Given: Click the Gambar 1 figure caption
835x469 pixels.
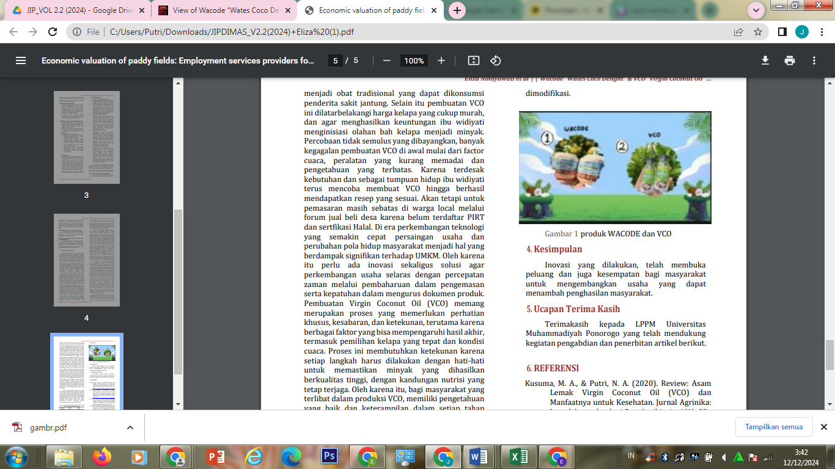Looking at the screenshot, I should point(608,234).
